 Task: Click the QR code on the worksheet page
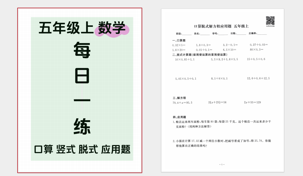[270, 21]
